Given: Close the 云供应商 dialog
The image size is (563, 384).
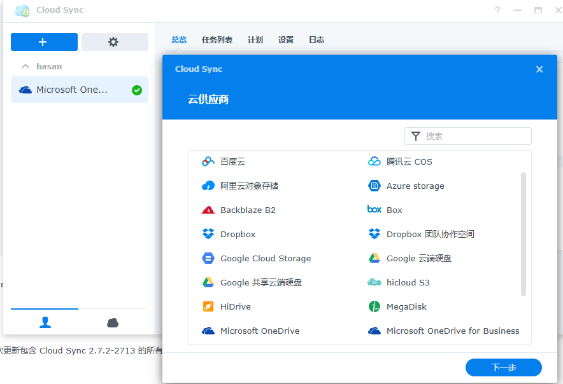Looking at the screenshot, I should 539,69.
